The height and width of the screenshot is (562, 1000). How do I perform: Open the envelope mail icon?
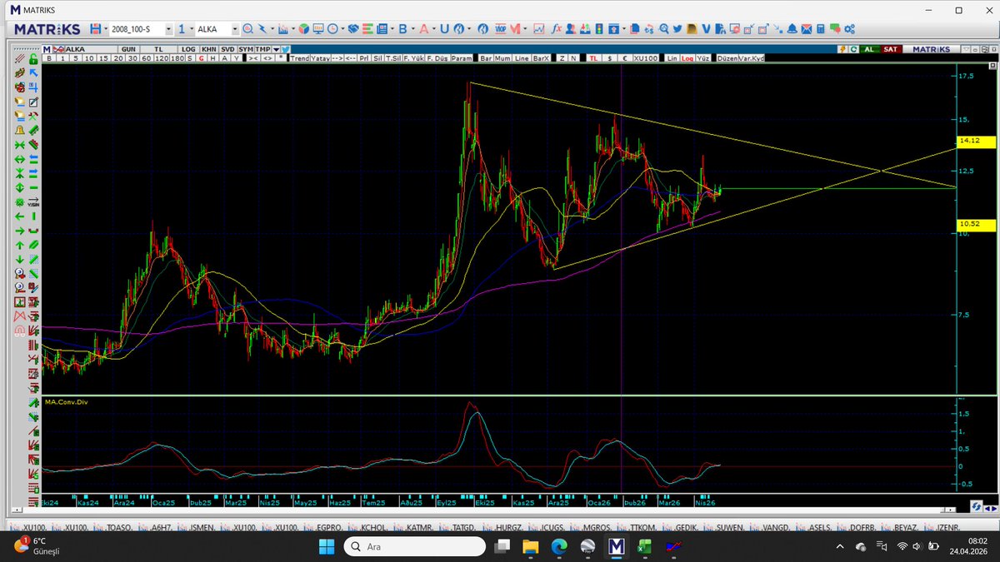807,29
